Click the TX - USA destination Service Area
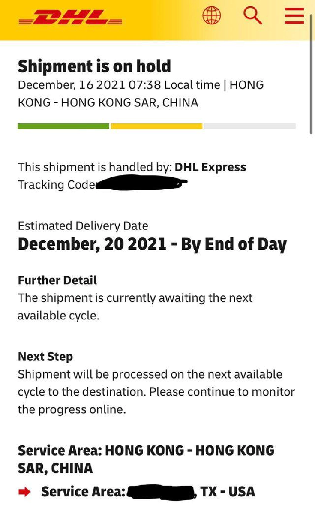 click(228, 492)
